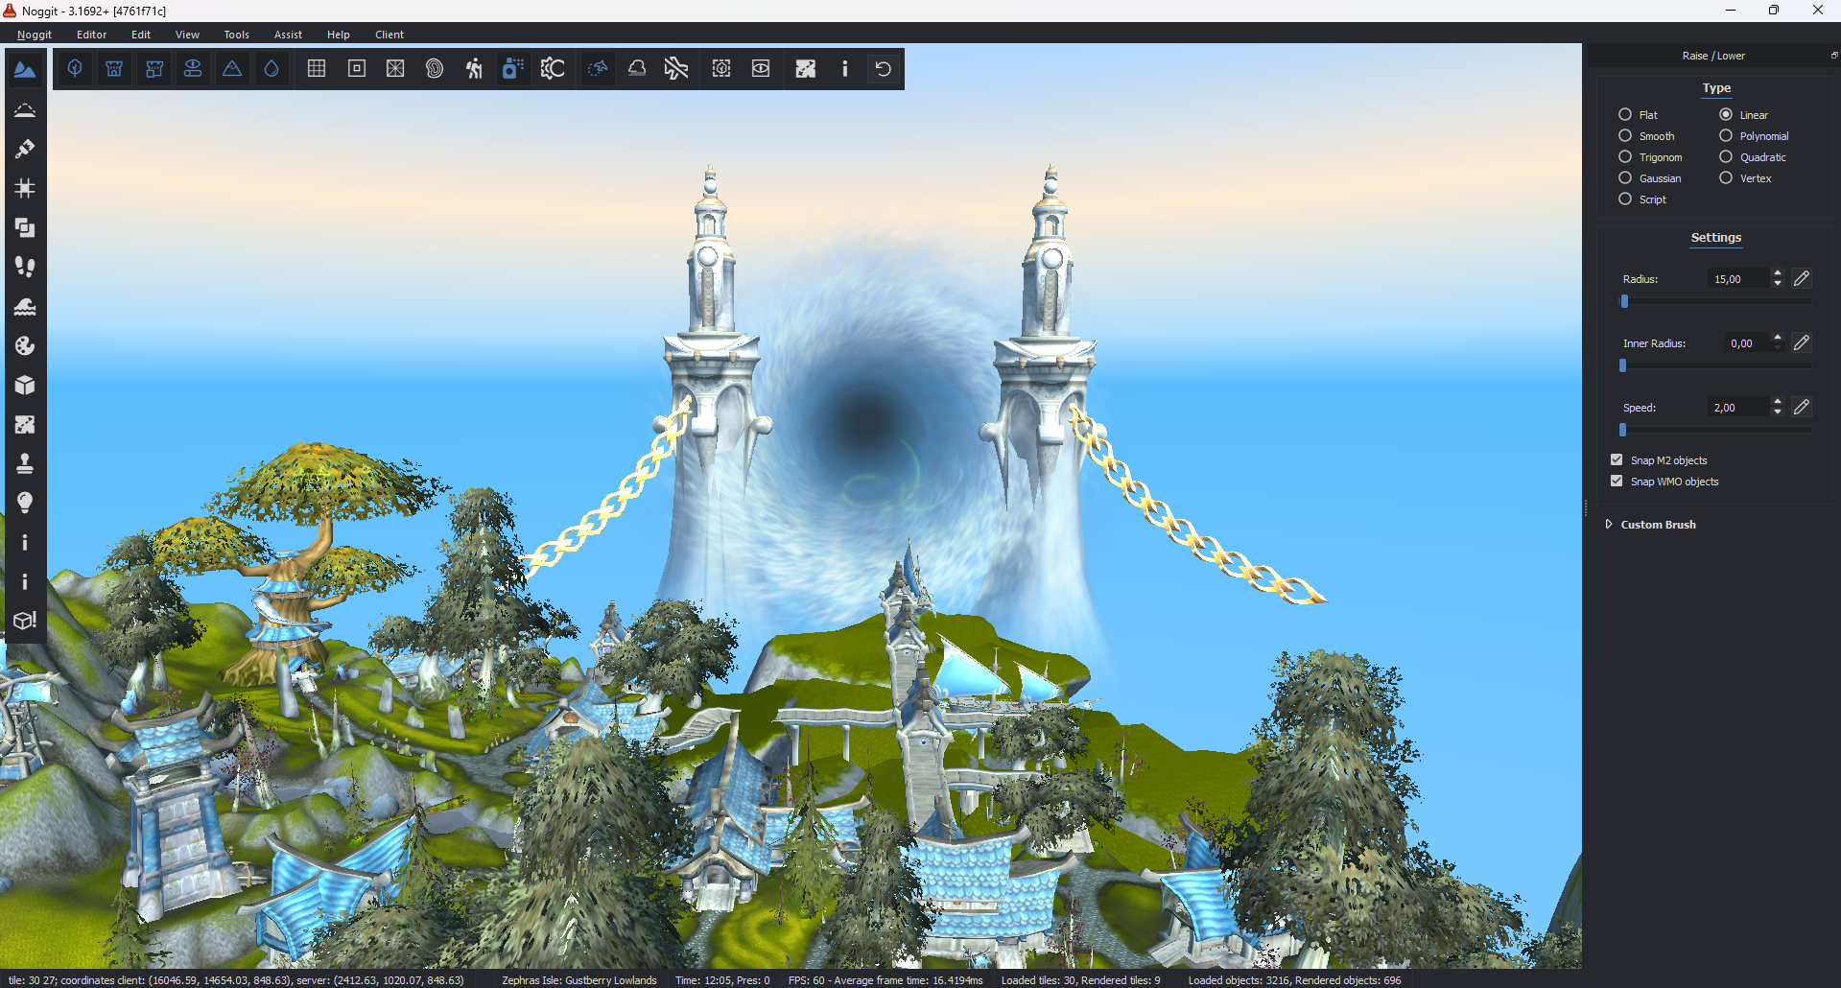Increase the Radius spinner value
Viewport: 1841px width, 988px height.
[1778, 273]
